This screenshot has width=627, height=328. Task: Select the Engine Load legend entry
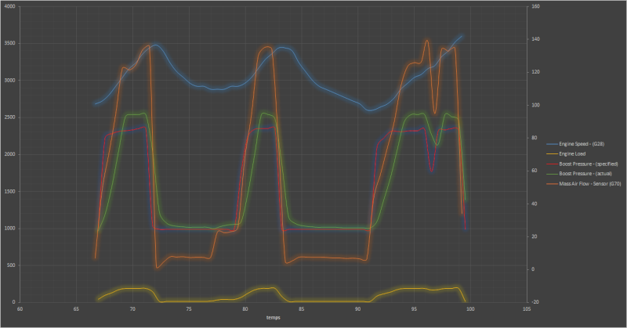pyautogui.click(x=575, y=154)
